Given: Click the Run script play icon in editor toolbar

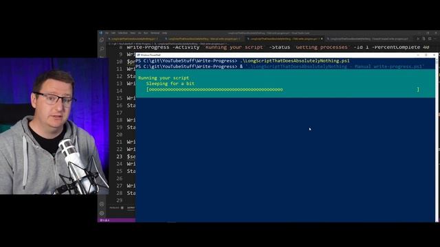Looking at the screenshot, I should click(418, 39).
